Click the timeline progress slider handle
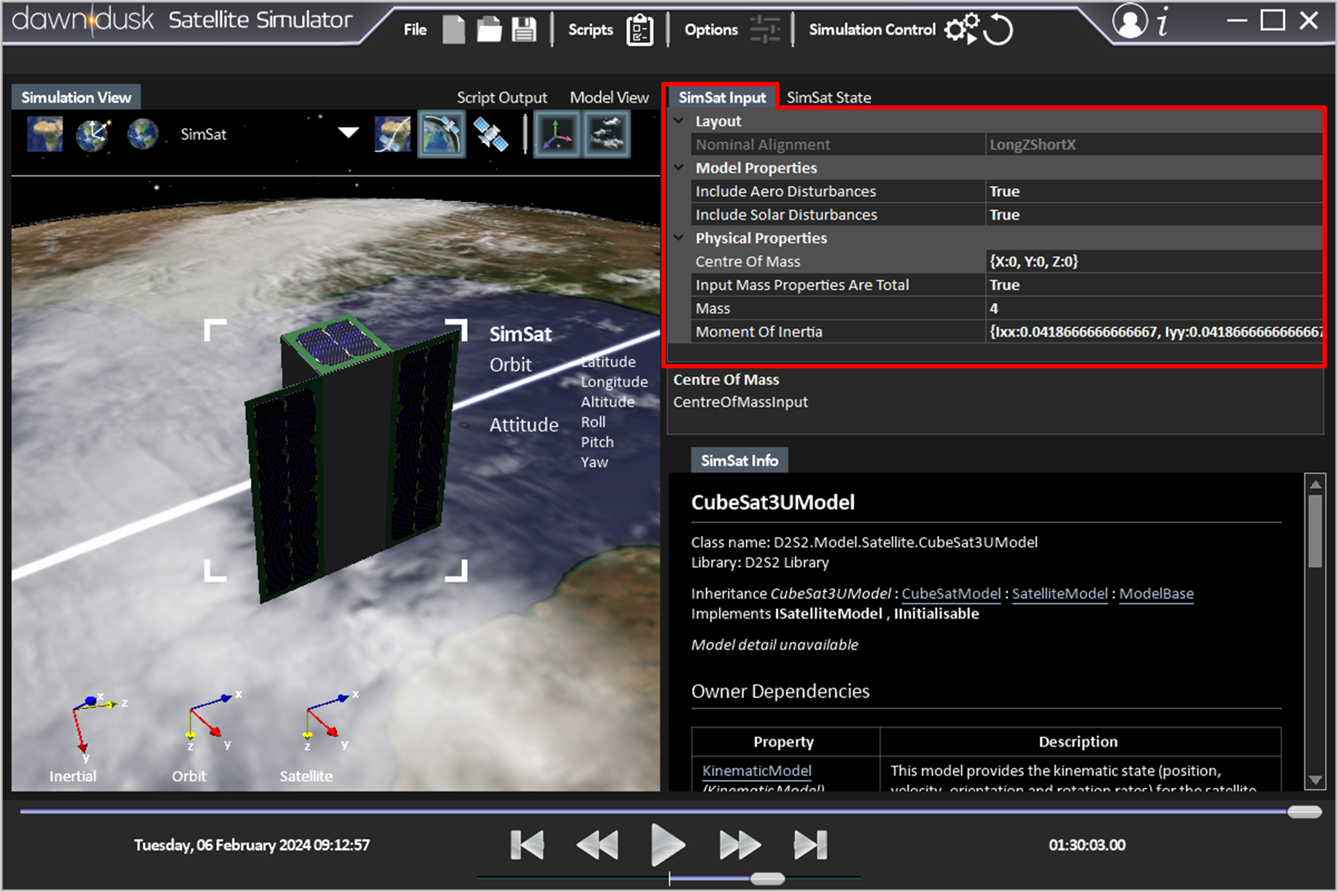1338x892 pixels. click(x=1304, y=812)
